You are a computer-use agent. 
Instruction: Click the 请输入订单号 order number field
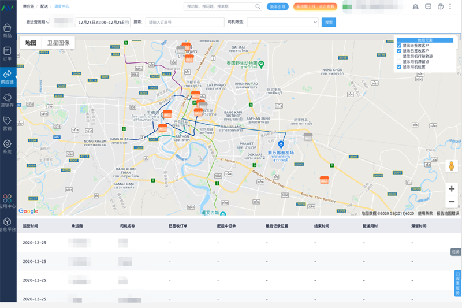tap(185, 23)
